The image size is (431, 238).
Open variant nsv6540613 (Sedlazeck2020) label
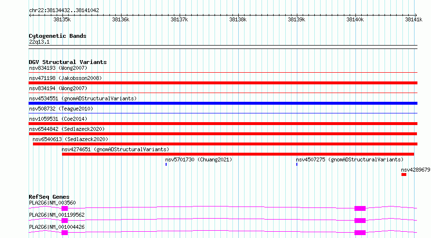coord(70,139)
